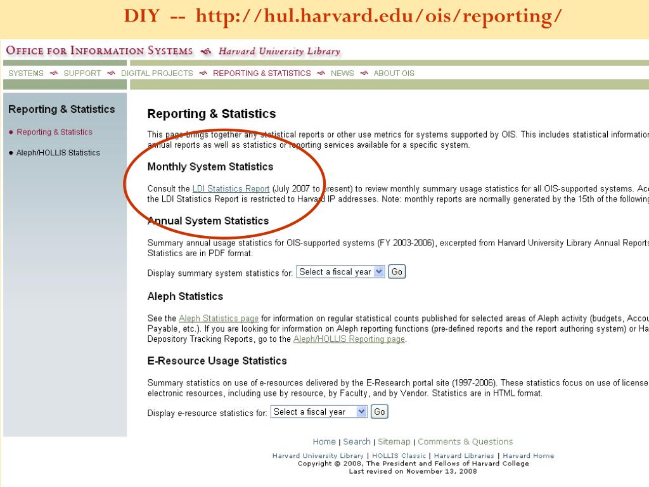Click the 'Display e-resource statistics for:' label
This screenshot has height=487, width=649.
coord(207,413)
